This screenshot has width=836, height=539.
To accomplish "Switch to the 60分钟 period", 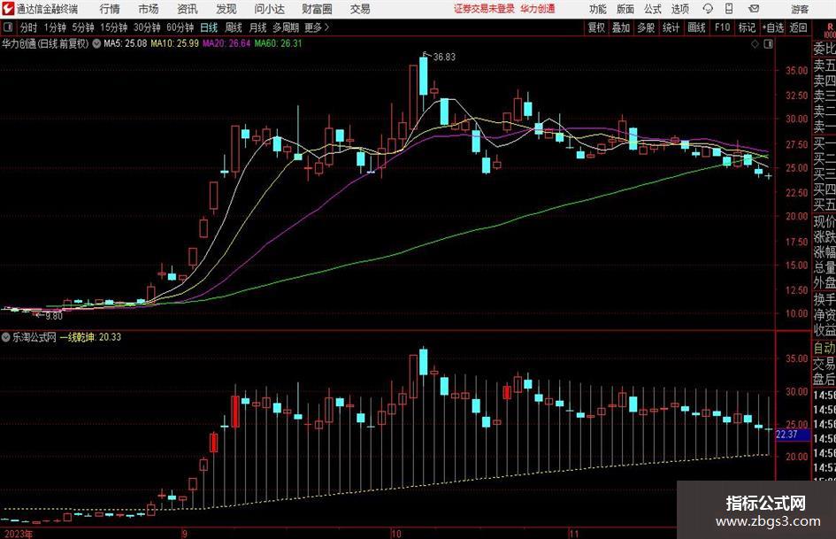I will click(180, 27).
